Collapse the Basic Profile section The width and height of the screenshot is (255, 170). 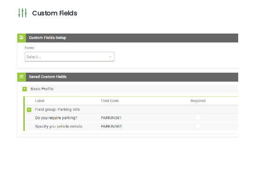click(25, 89)
